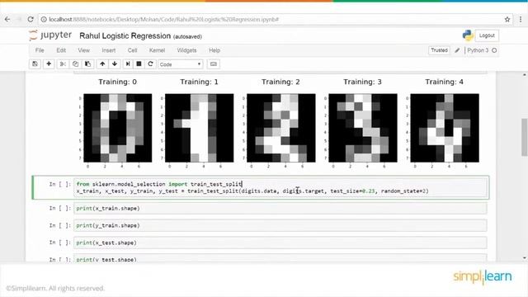Reload the browser page
The width and height of the screenshot is (528, 297).
coord(31,20)
